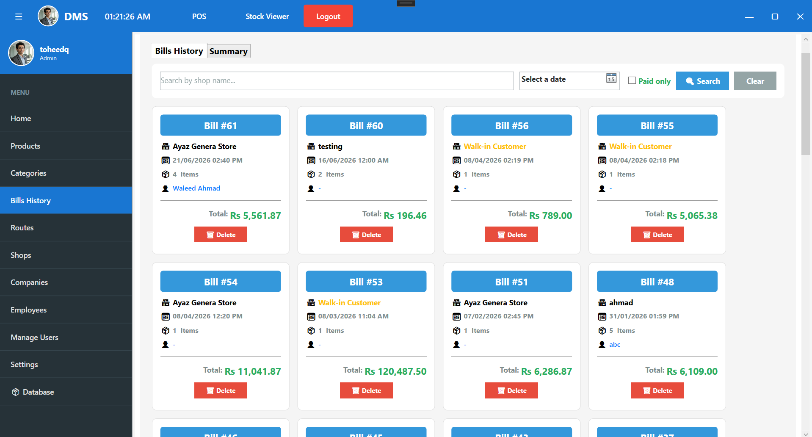Open Categories in the sidebar

(66, 173)
